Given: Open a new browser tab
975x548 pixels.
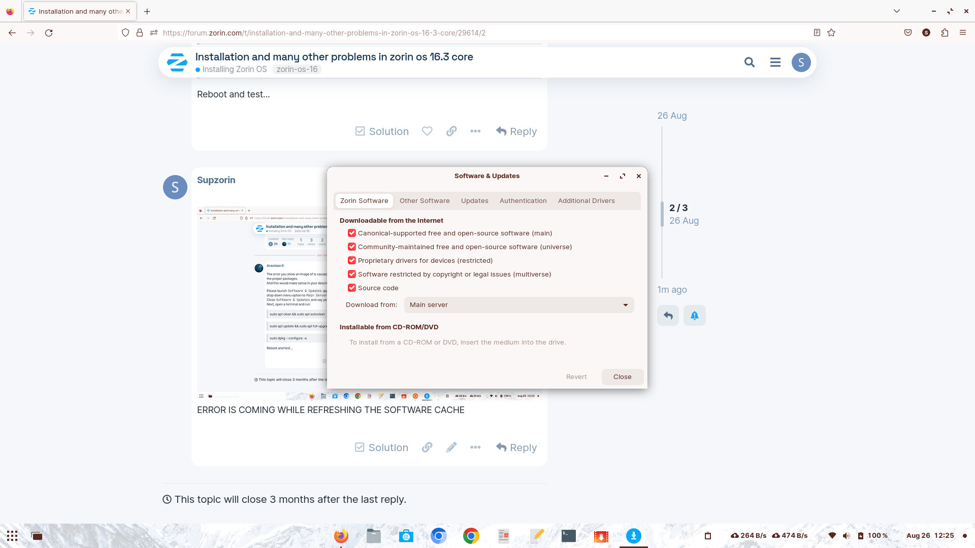Looking at the screenshot, I should tap(147, 11).
